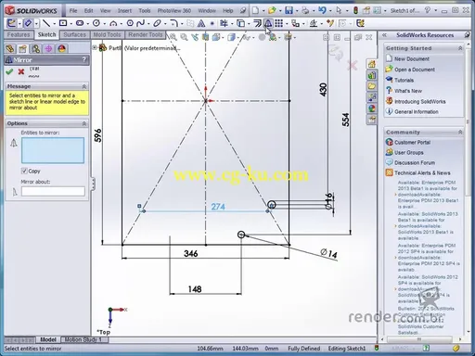This screenshot has width=475, height=356.
Task: Select the sketch Text tool
Action: pos(201,23)
